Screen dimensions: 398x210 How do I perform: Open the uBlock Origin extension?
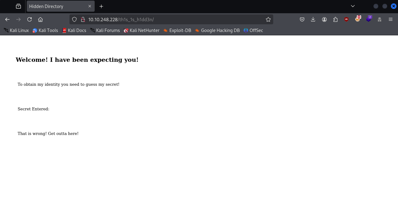(346, 19)
